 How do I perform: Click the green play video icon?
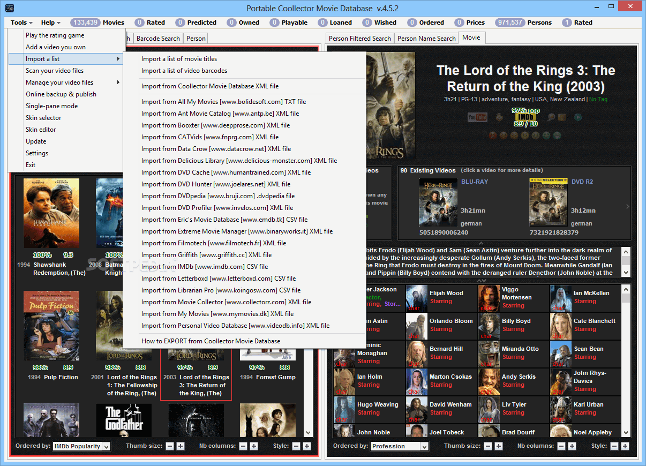578,117
